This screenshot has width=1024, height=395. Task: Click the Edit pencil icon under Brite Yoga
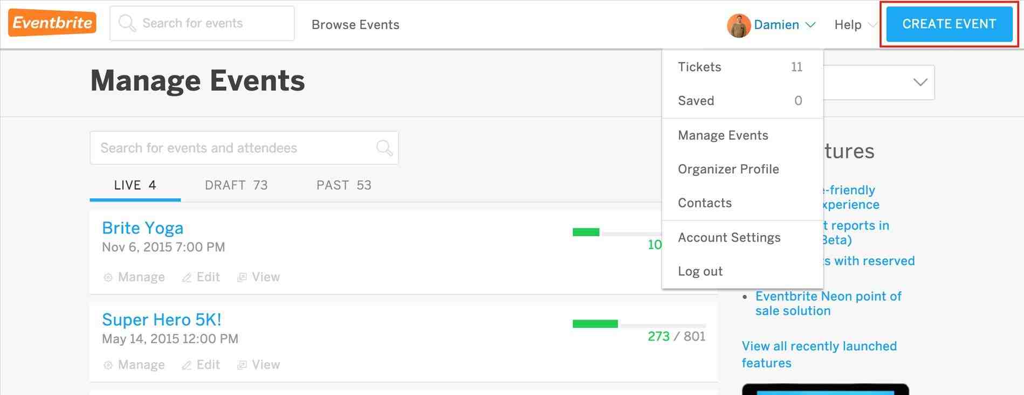tap(187, 278)
